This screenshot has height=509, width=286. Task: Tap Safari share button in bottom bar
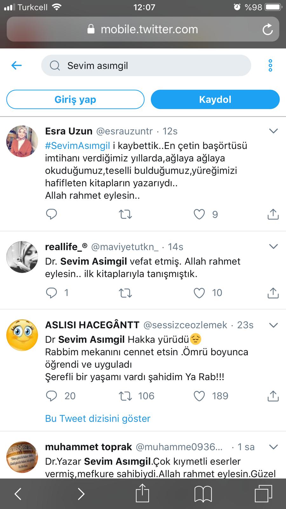[x=142, y=493]
